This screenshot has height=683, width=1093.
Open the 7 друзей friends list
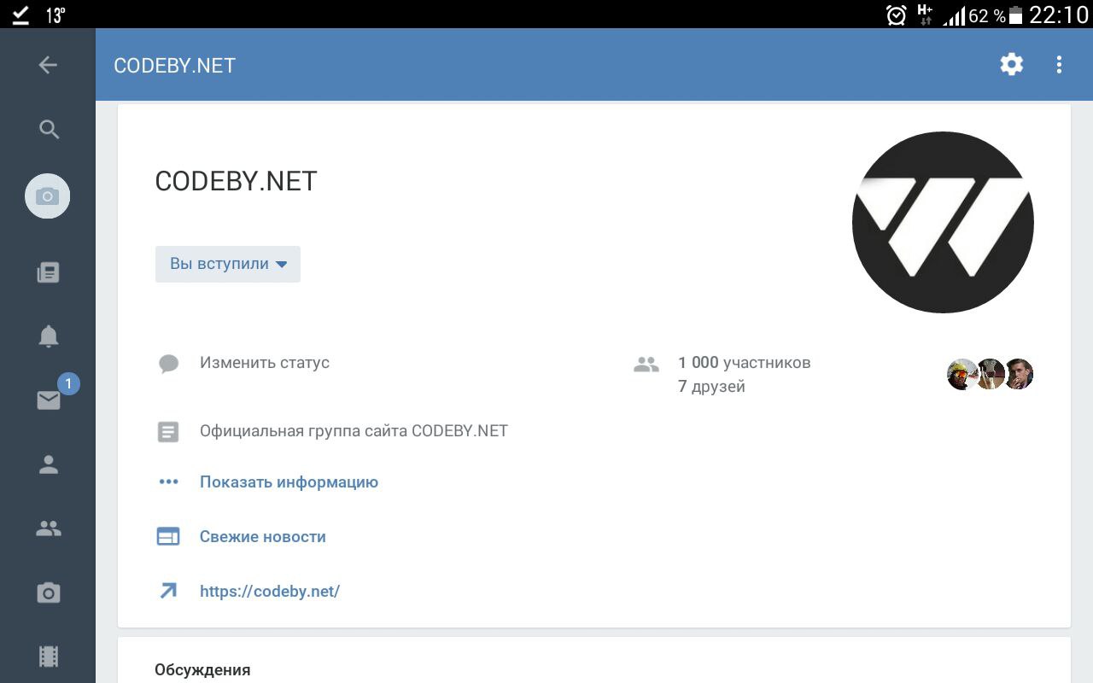[711, 387]
